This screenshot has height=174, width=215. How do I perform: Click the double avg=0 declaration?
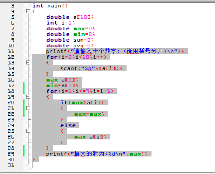pyautogui.click(x=70, y=46)
